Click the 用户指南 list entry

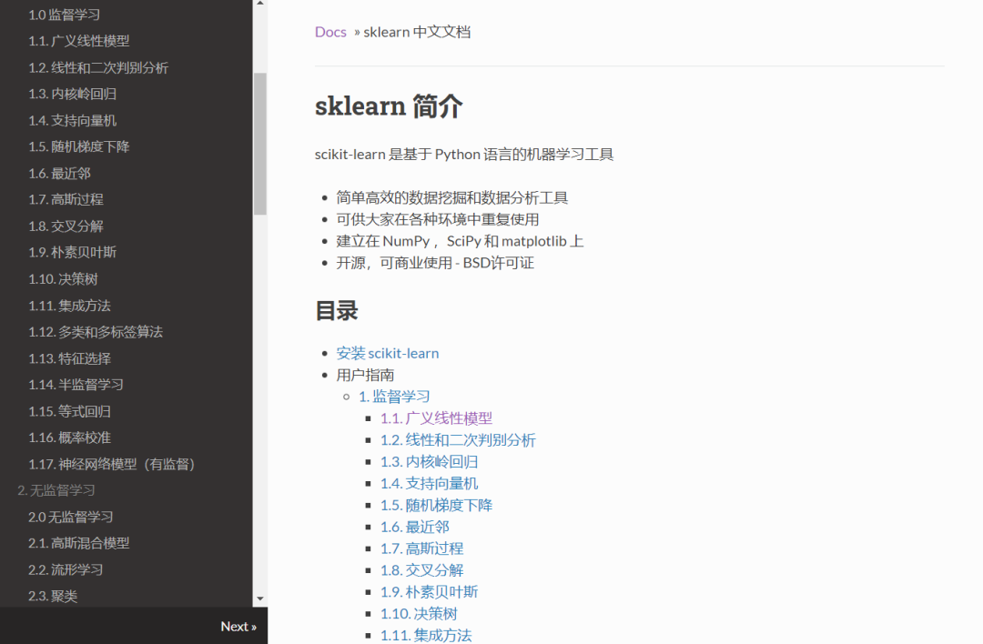(x=365, y=376)
